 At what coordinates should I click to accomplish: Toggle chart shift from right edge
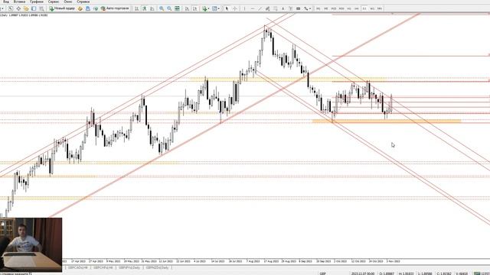pyautogui.click(x=194, y=8)
